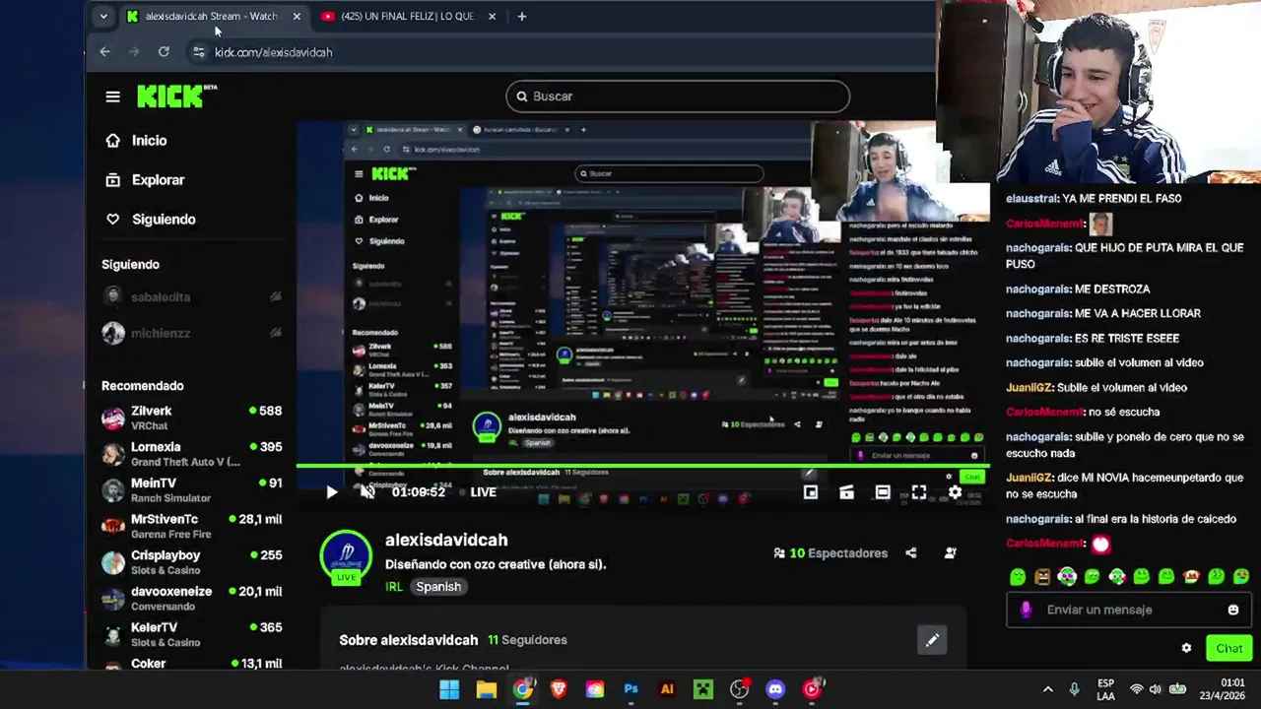
Task: Close the YouTube UN FINAL FELIZ tab
Action: pyautogui.click(x=492, y=17)
